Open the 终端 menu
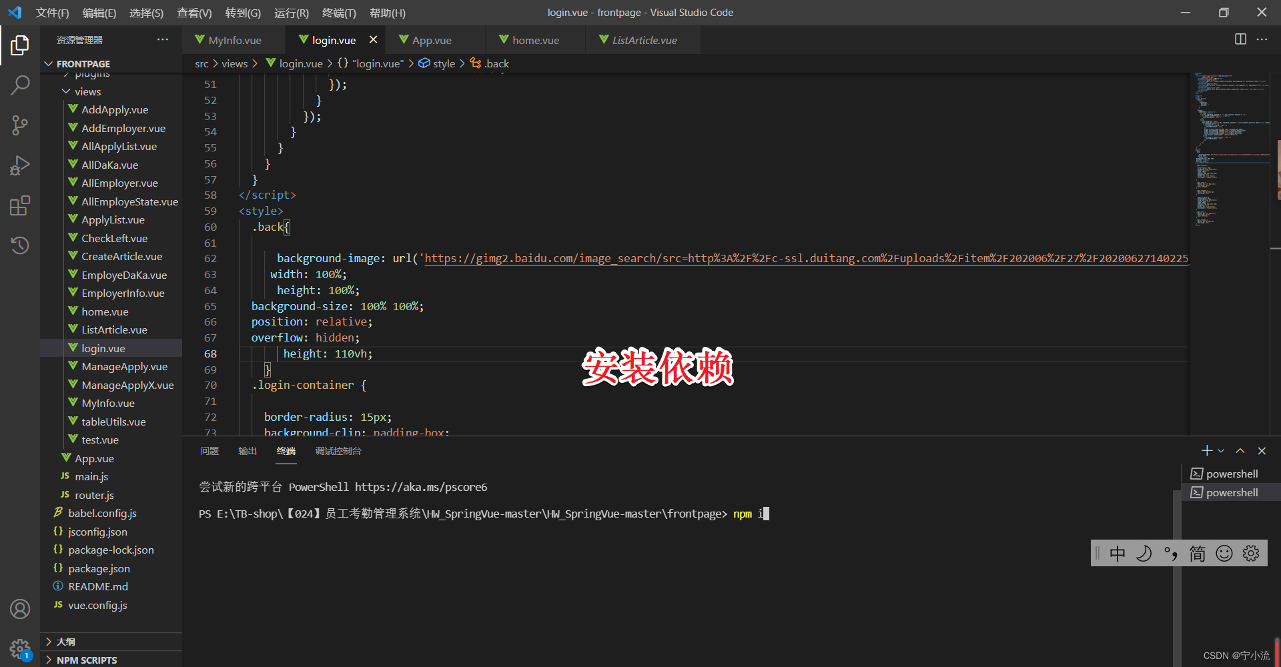 (340, 13)
